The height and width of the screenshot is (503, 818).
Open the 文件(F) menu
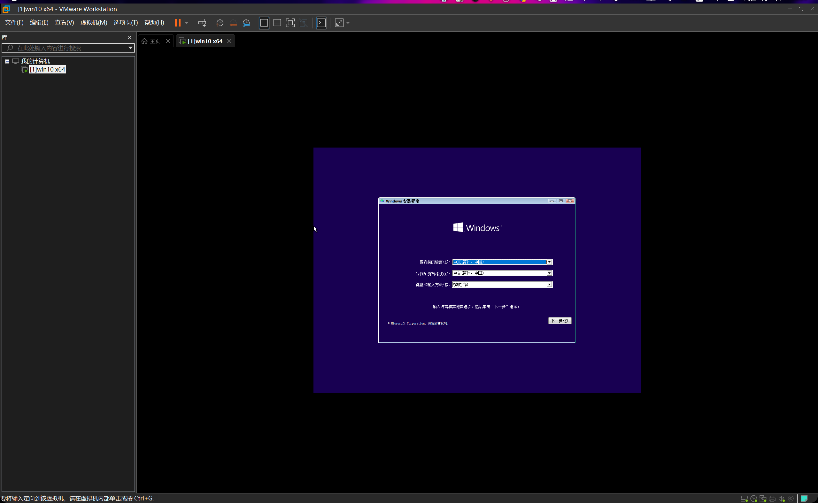click(14, 23)
